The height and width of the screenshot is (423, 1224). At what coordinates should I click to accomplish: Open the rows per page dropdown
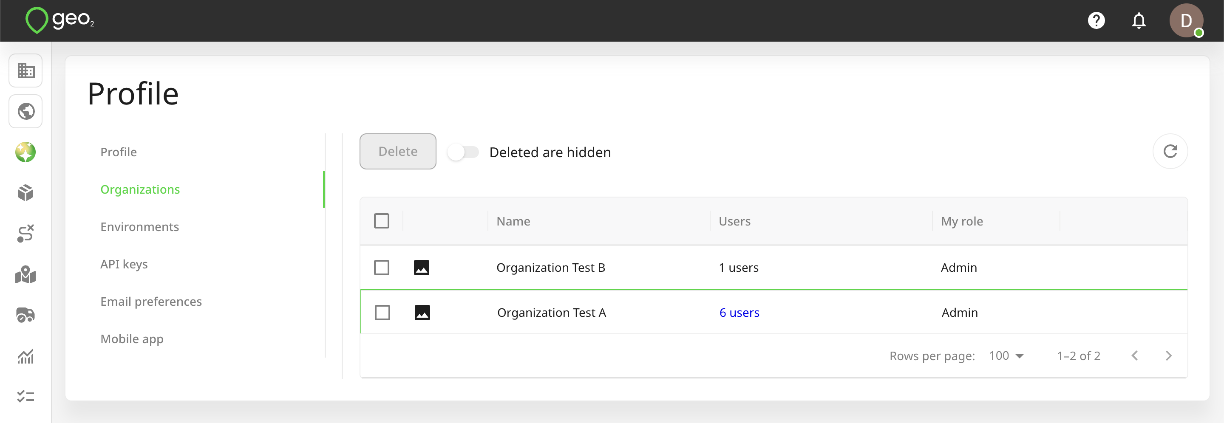tap(1006, 355)
